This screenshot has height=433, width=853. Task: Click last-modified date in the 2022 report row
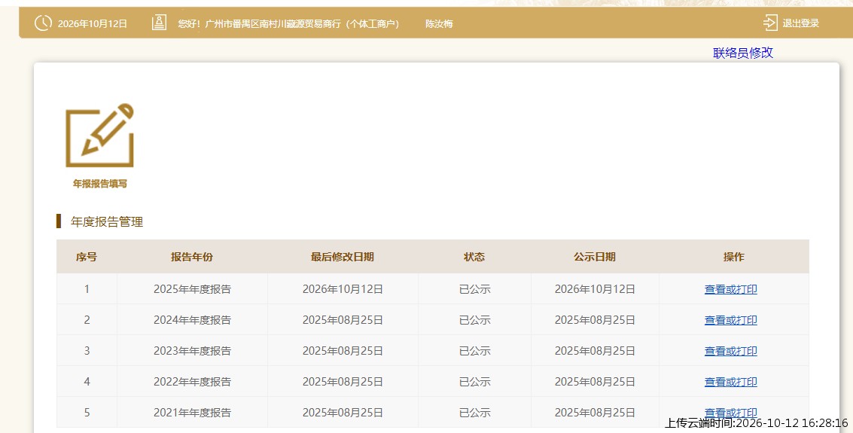coord(343,383)
